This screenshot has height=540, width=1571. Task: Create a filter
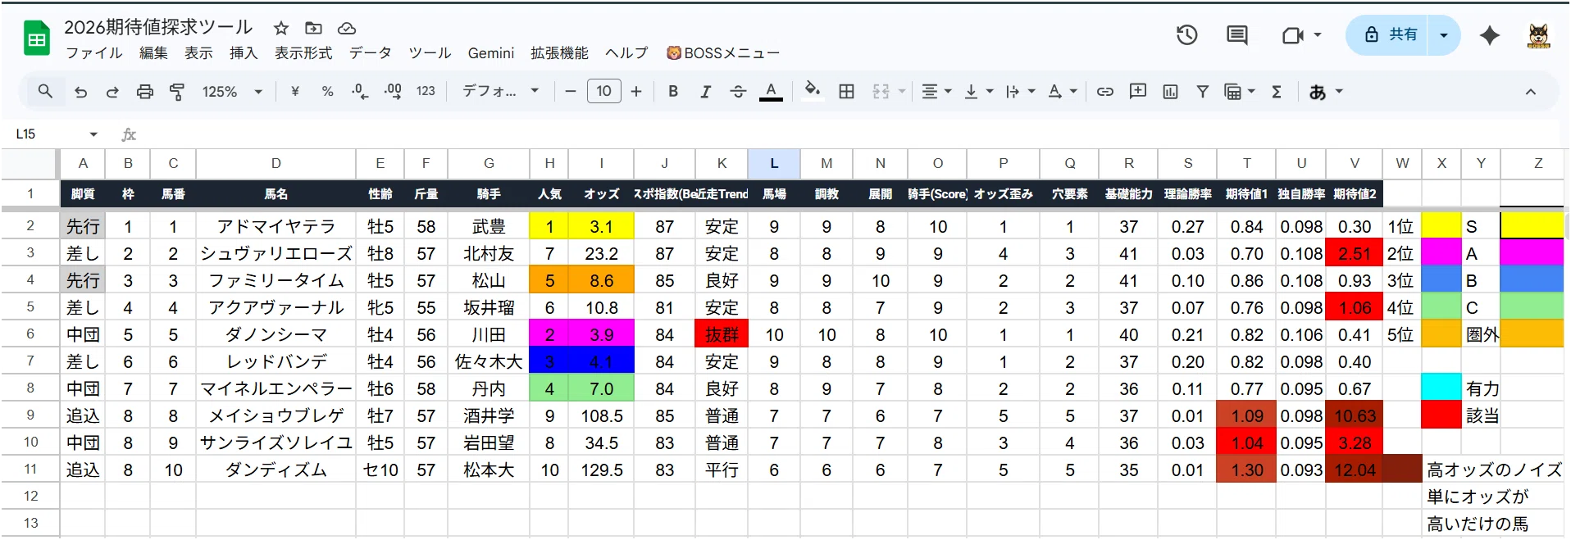pyautogui.click(x=1203, y=92)
